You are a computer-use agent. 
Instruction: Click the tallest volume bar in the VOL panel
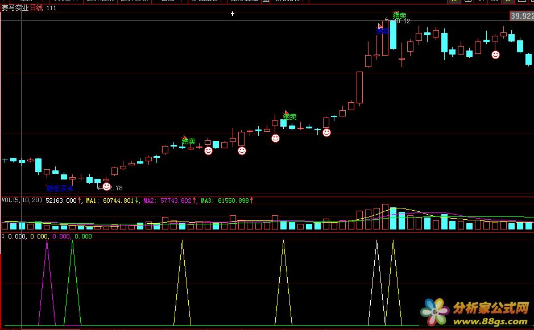(x=385, y=217)
